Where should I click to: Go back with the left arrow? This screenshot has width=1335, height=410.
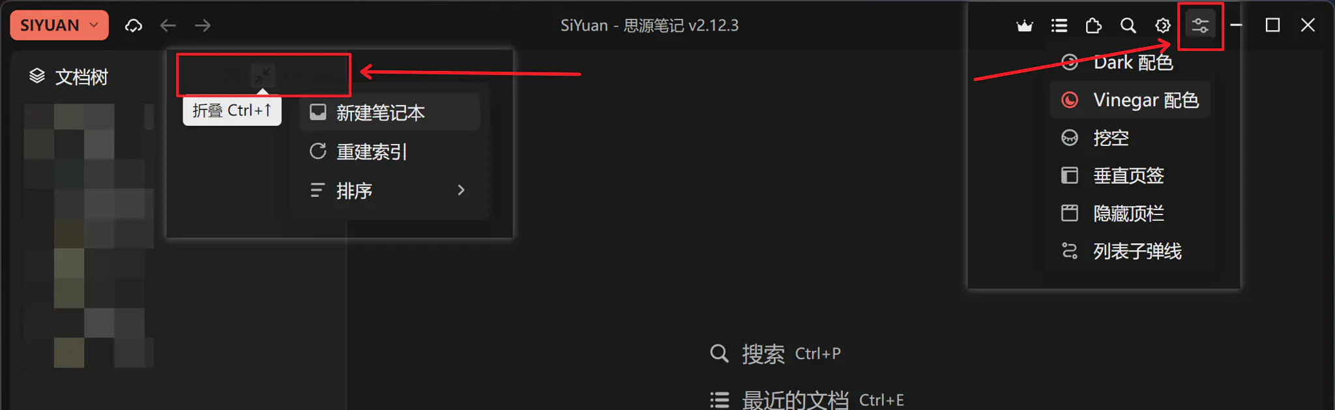(168, 25)
